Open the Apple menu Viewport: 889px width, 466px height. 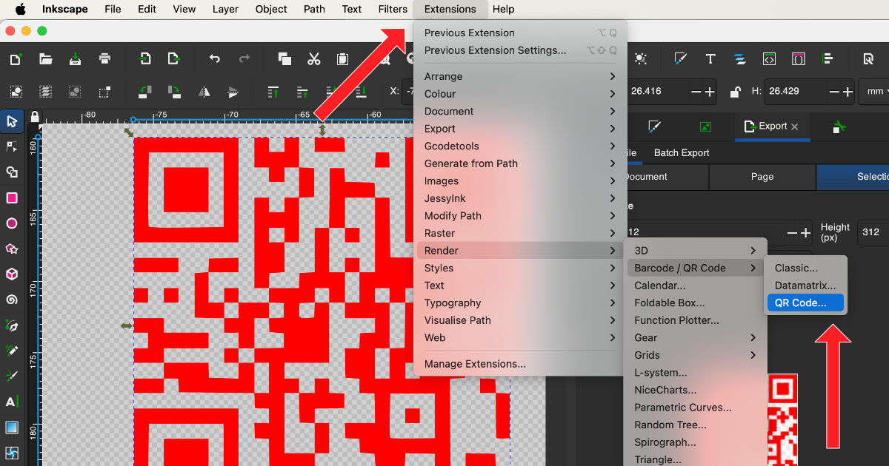click(20, 9)
